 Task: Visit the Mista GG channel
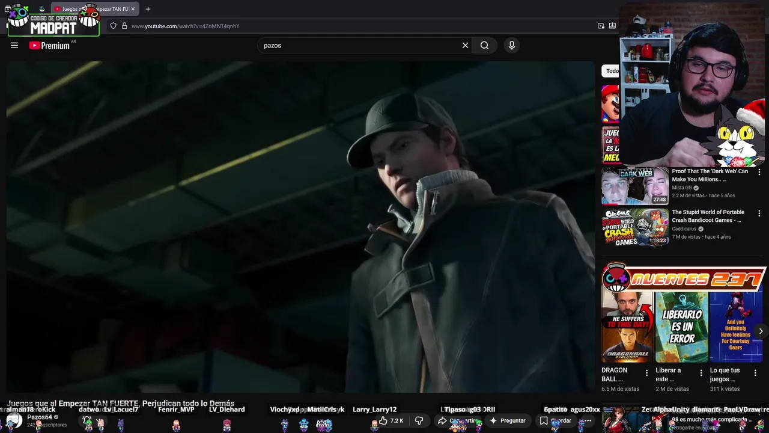coord(682,188)
